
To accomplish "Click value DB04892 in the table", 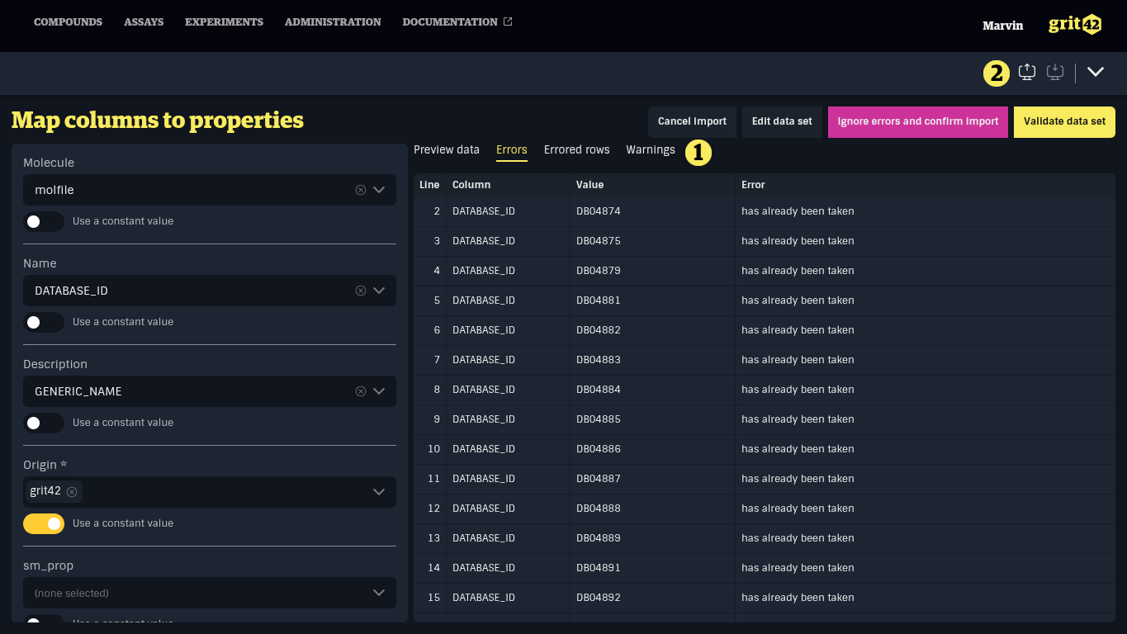I will tap(599, 598).
